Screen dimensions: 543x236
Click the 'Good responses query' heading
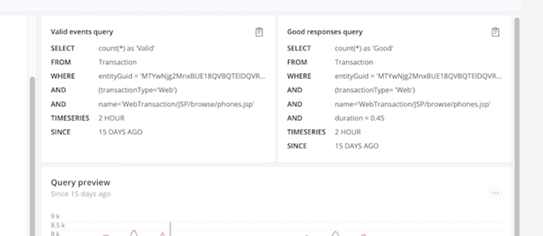point(325,32)
